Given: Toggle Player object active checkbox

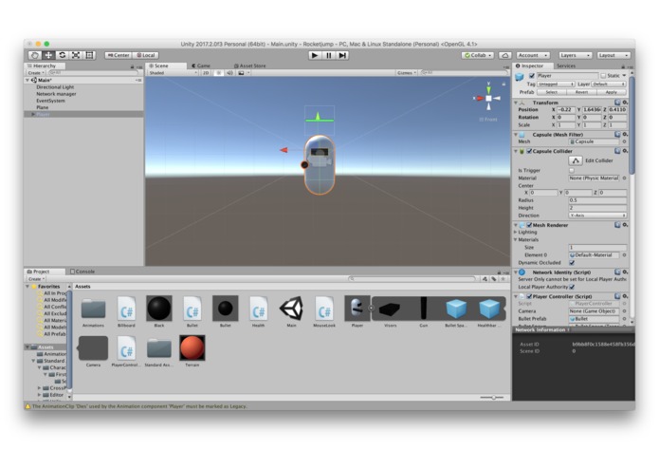Looking at the screenshot, I should (532, 76).
